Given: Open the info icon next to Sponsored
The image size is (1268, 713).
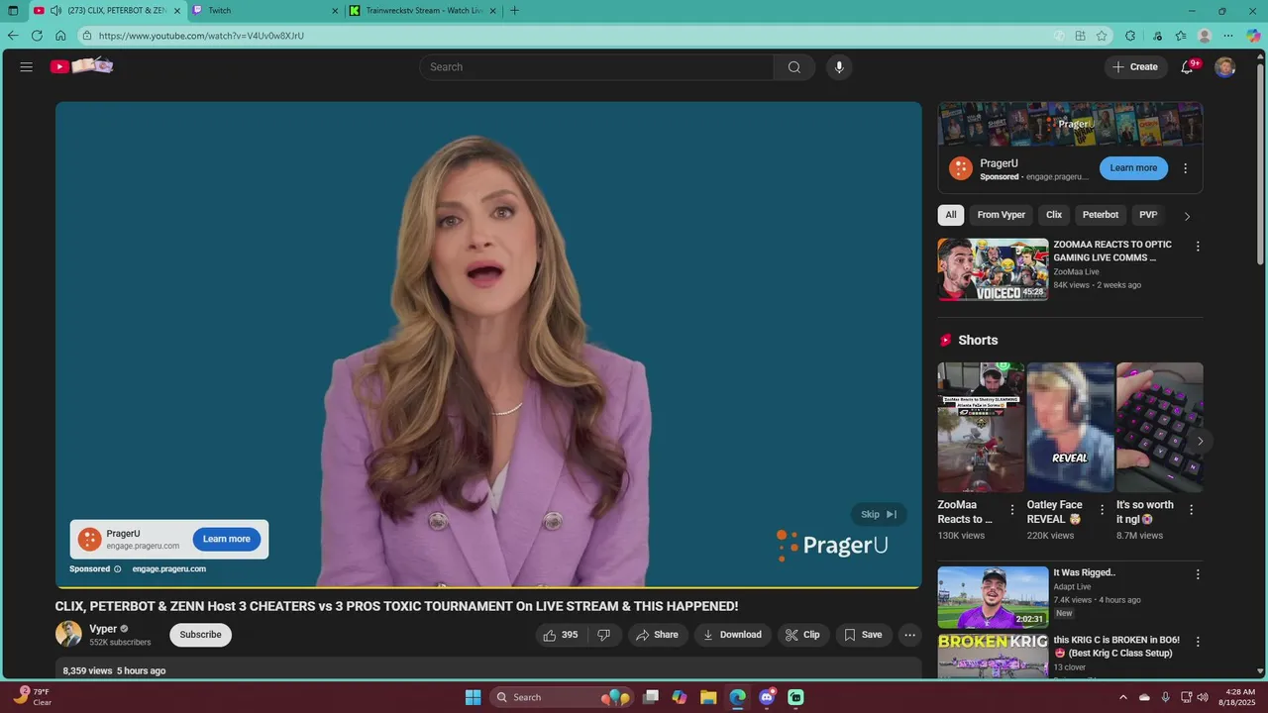Looking at the screenshot, I should [117, 569].
